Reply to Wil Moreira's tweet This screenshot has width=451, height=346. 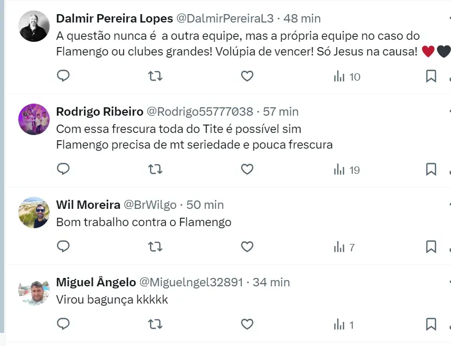pos(63,247)
